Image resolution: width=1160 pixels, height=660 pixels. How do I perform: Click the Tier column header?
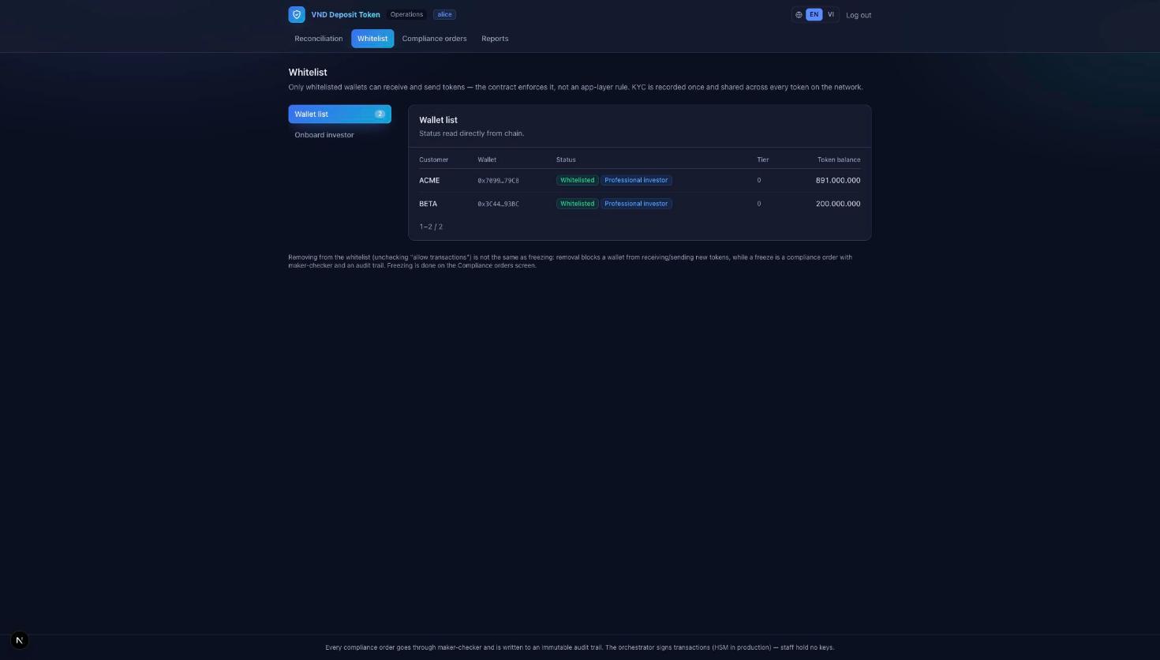[762, 159]
